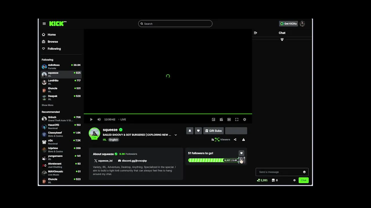This screenshot has width=371, height=208.
Task: Open video player settings gear
Action: click(245, 119)
